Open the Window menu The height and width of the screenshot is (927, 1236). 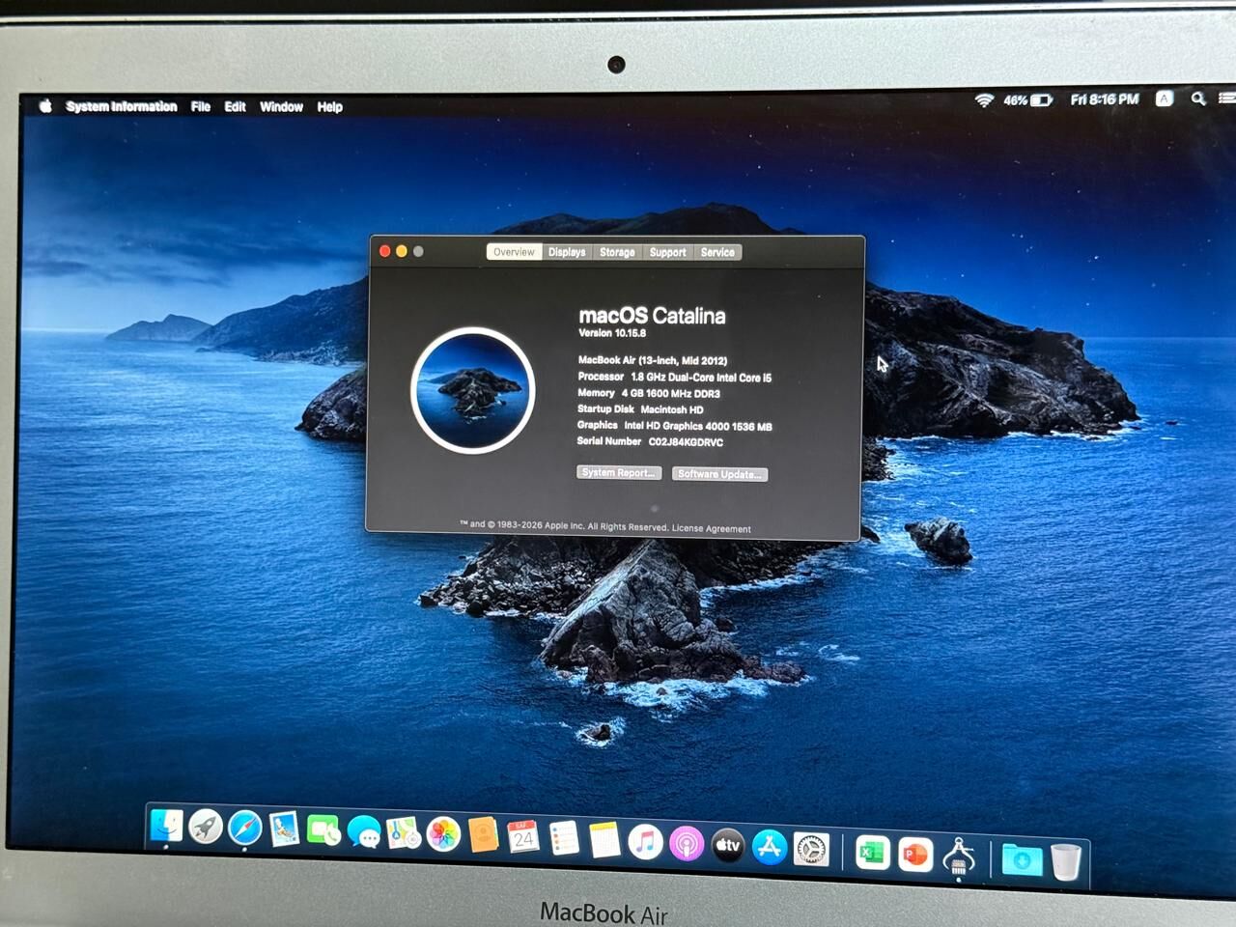tap(281, 106)
